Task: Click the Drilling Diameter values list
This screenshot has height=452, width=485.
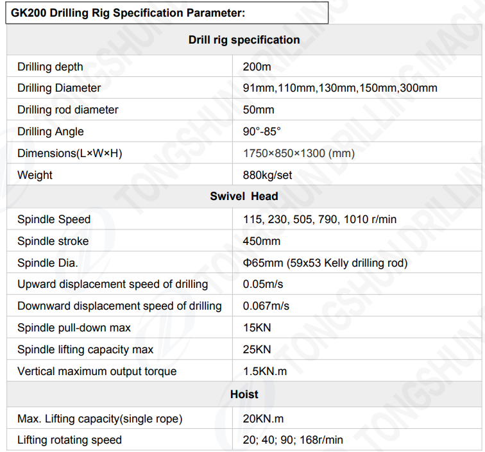Action: click(340, 88)
